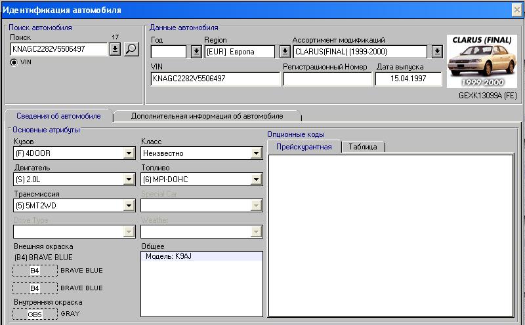Viewport: 525px width, 325px height.
Task: Open the Таблица tab in option codes
Action: point(363,147)
